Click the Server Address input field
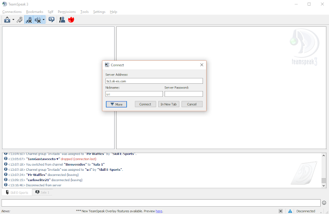Image resolution: width=329 pixels, height=214 pixels. pyautogui.click(x=154, y=81)
